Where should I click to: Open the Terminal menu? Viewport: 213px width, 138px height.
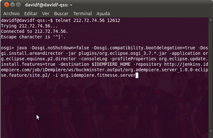[83, 14]
